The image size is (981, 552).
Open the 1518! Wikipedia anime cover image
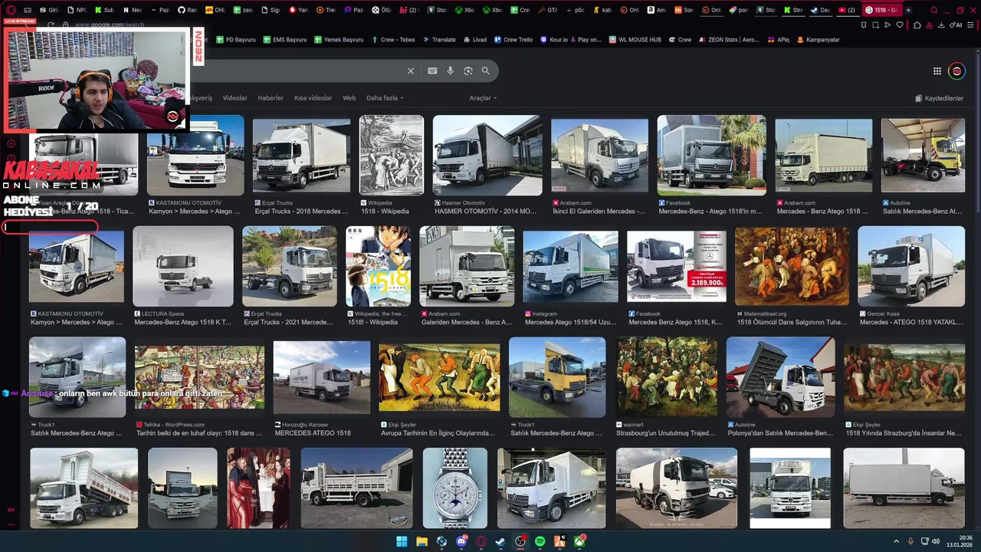[378, 266]
